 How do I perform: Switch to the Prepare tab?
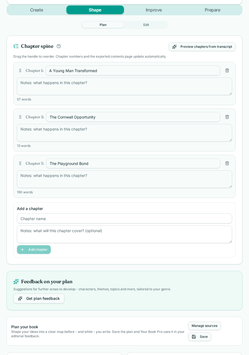pos(212,10)
